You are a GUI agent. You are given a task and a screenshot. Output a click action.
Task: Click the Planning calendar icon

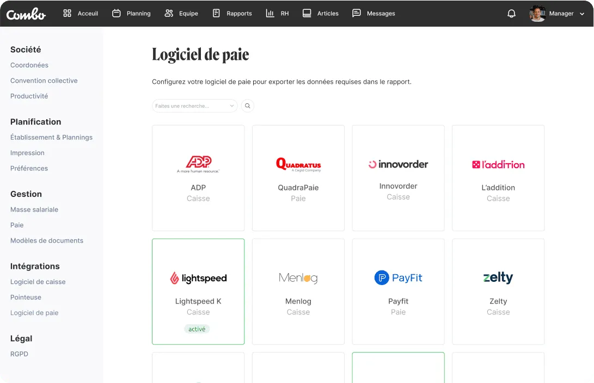[x=117, y=13]
